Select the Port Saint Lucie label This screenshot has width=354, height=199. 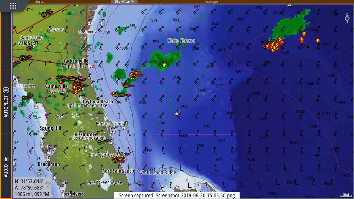pos(118,171)
